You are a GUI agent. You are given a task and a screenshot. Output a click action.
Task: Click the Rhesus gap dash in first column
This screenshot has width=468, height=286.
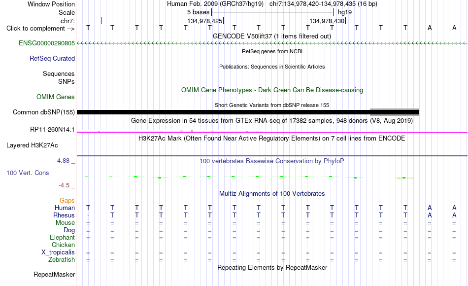pyautogui.click(x=88, y=216)
